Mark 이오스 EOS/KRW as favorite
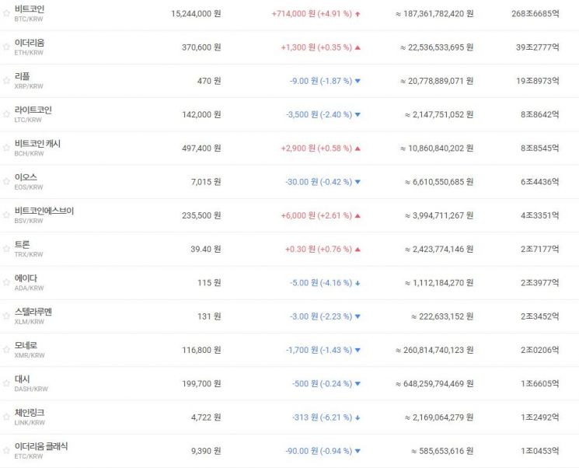 (x=6, y=181)
